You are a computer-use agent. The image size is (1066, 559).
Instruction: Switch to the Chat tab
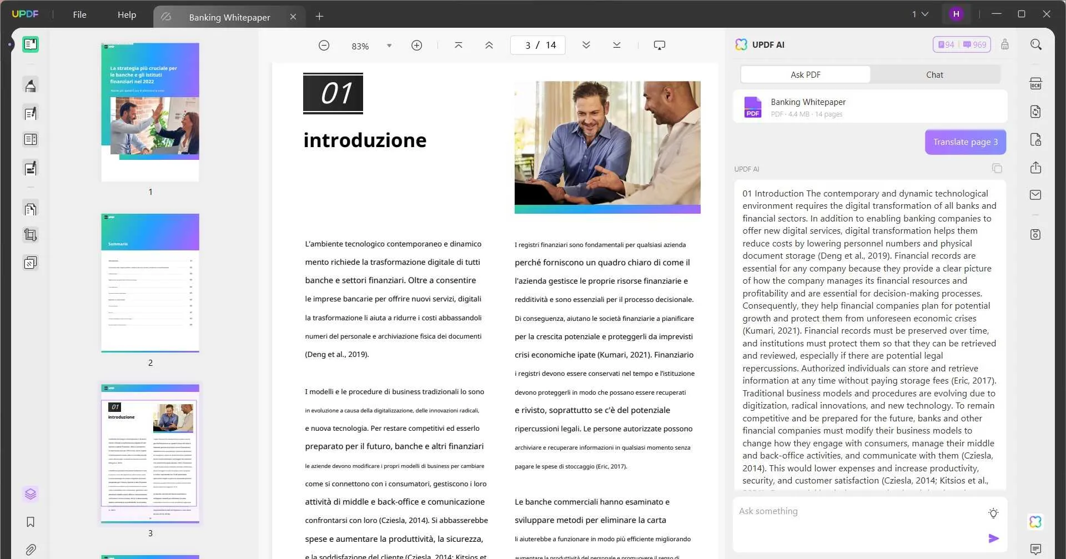(935, 74)
